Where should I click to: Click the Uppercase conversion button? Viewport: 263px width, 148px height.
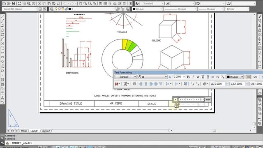193,84
